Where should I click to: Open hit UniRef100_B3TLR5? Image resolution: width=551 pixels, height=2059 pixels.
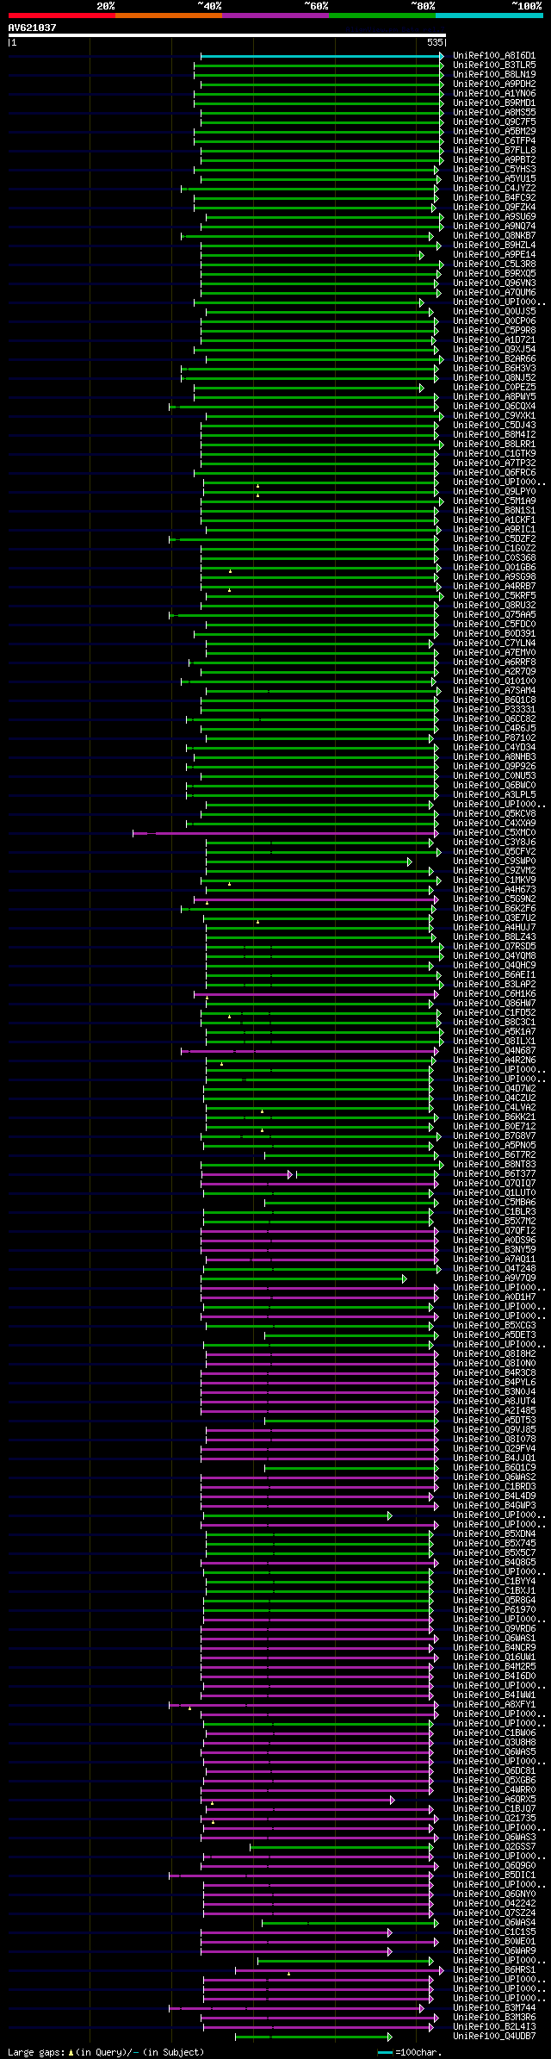coord(494,65)
